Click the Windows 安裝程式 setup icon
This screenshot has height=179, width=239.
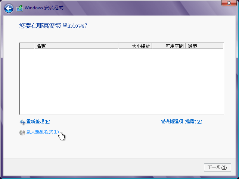20,8
